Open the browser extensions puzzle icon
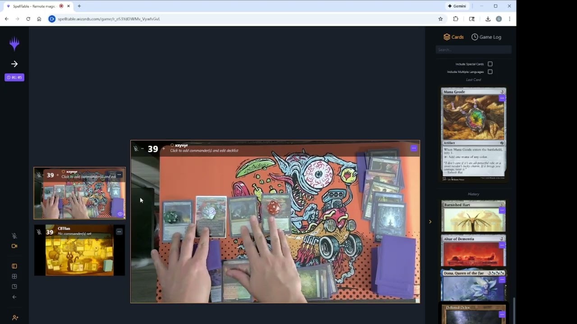This screenshot has height=324, width=577. pos(456,19)
